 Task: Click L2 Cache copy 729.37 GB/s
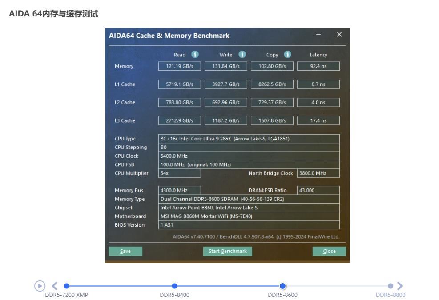272,102
